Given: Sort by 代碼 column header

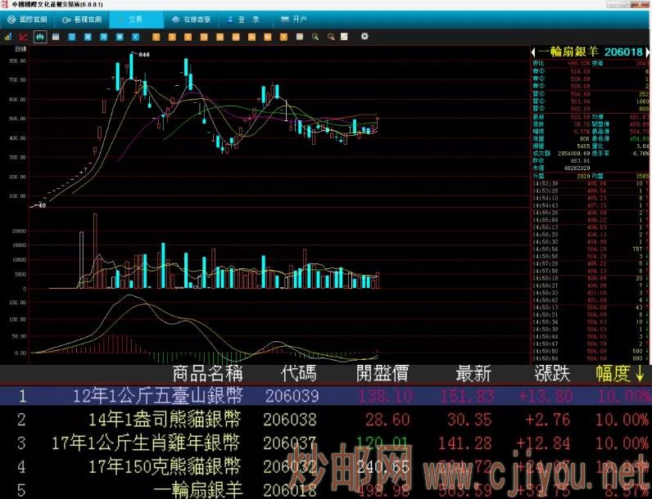Looking at the screenshot, I should (298, 374).
